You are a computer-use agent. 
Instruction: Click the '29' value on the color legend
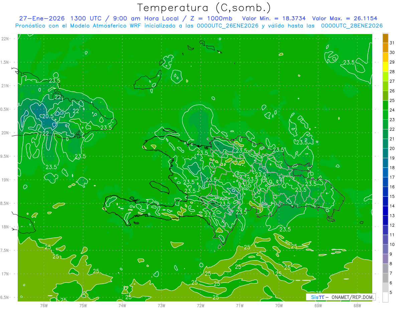coord(392,62)
